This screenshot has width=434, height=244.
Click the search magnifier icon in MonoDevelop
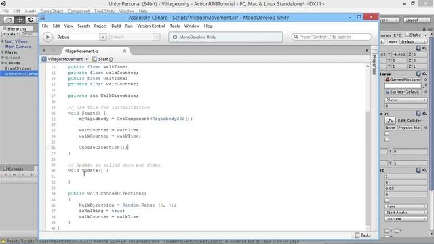[x=296, y=37]
